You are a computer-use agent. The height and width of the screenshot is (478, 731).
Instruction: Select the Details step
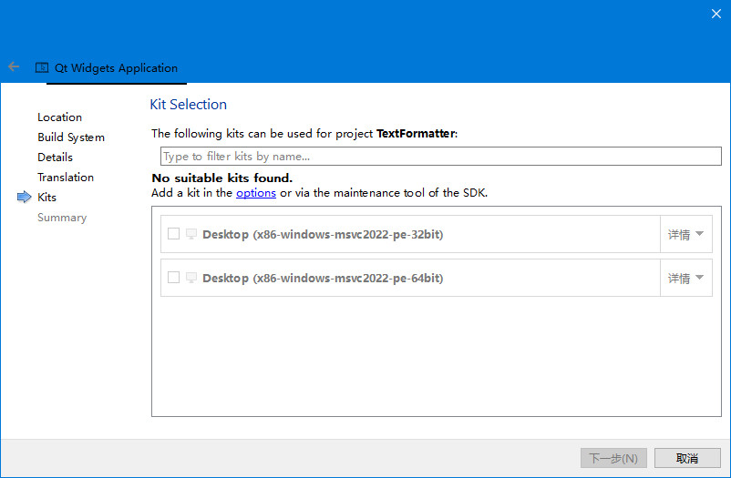click(55, 158)
